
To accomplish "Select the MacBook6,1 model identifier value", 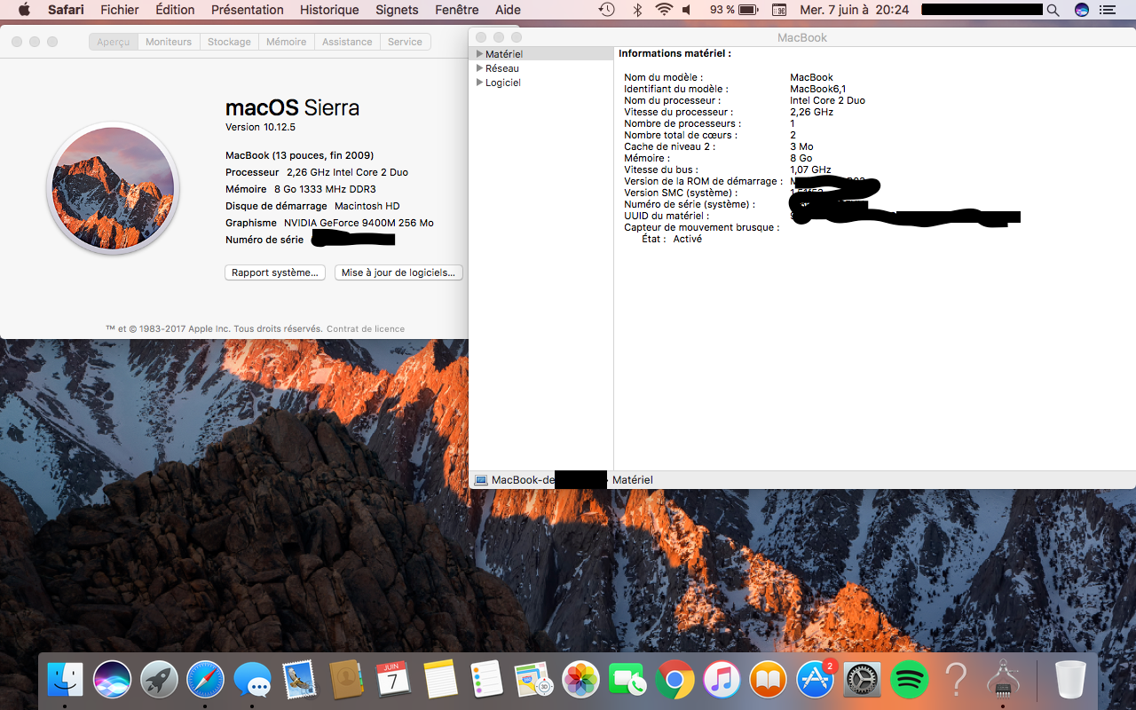I will point(818,89).
